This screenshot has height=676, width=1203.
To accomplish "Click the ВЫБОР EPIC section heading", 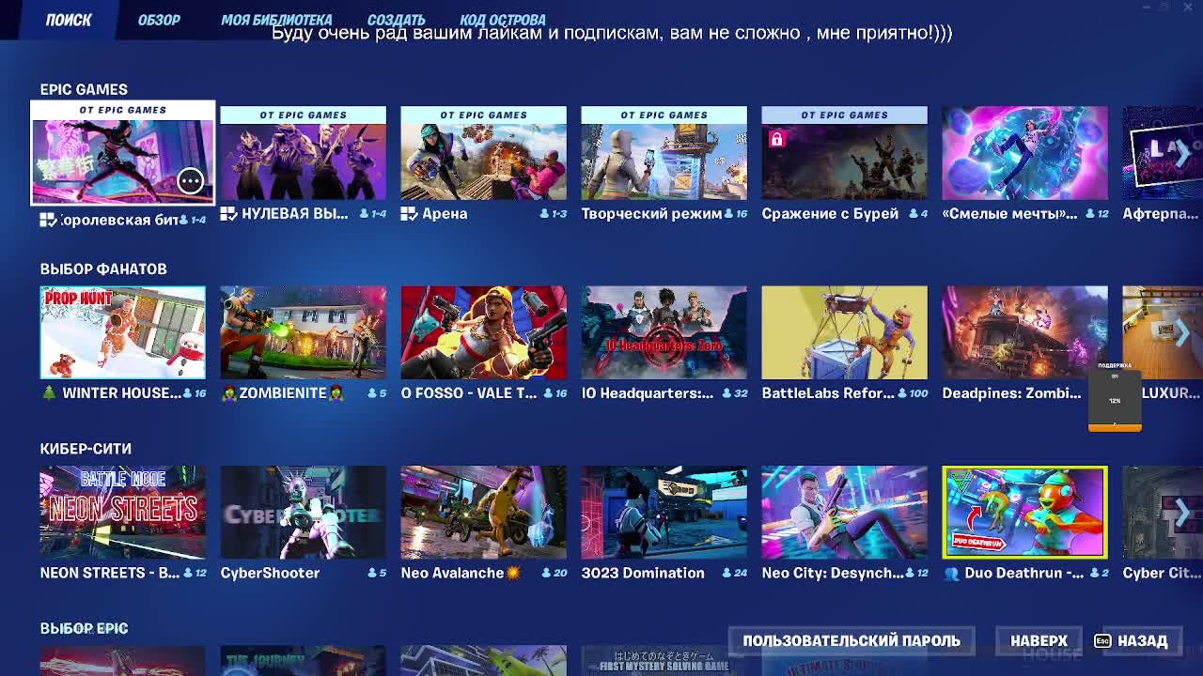I will [84, 628].
